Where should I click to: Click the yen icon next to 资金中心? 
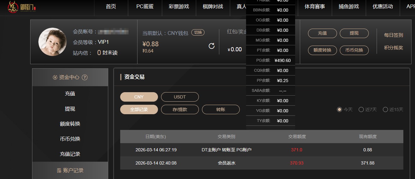point(55,77)
